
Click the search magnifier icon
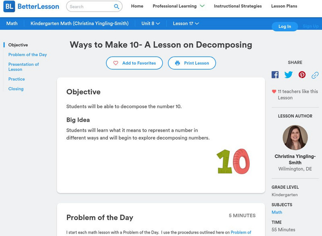(116, 6)
